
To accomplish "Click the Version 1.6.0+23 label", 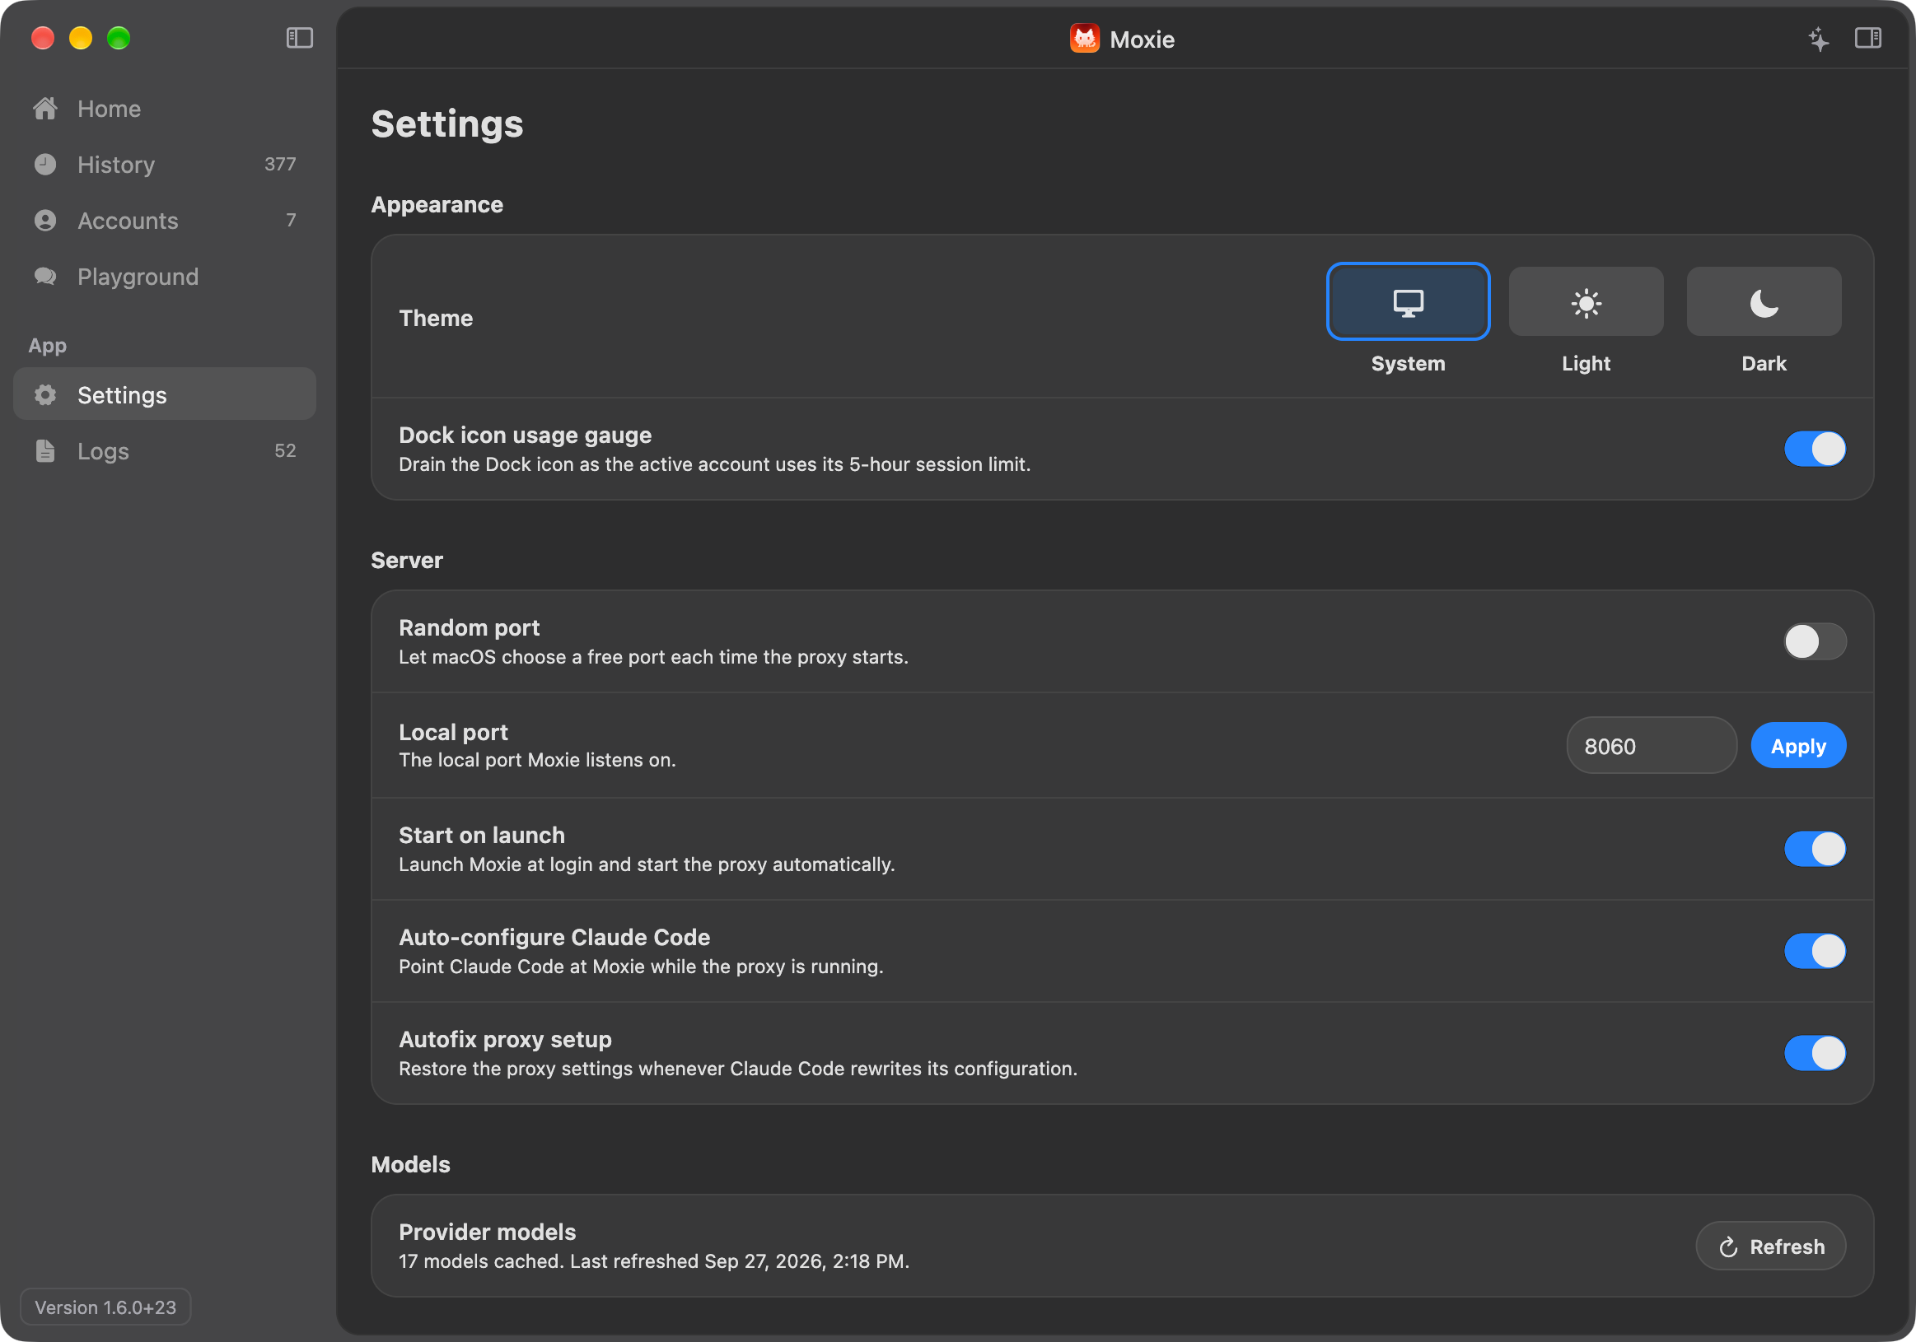I will 105,1307.
